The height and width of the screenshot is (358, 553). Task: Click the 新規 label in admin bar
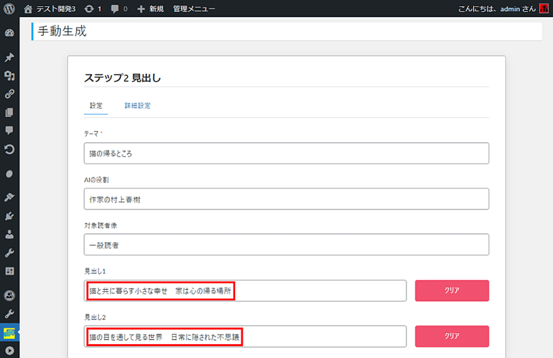[156, 9]
